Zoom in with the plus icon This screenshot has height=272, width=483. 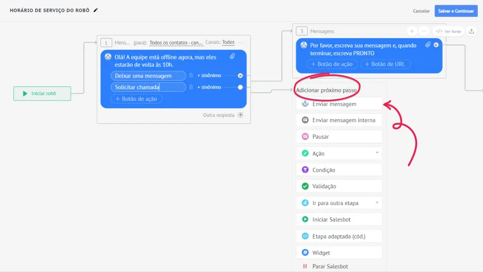point(412,31)
